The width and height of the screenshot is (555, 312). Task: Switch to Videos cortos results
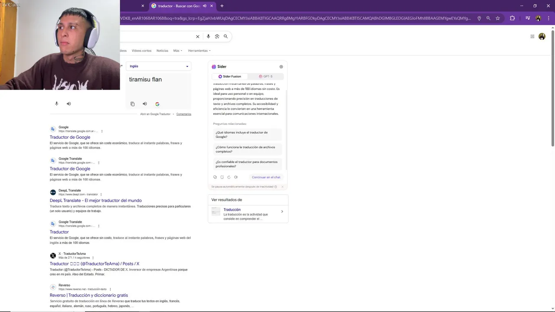tap(141, 51)
